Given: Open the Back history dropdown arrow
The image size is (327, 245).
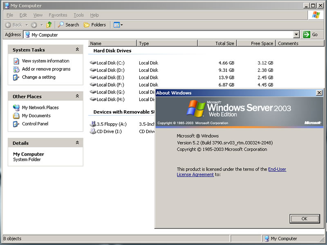Looking at the screenshot, I should coord(27,25).
